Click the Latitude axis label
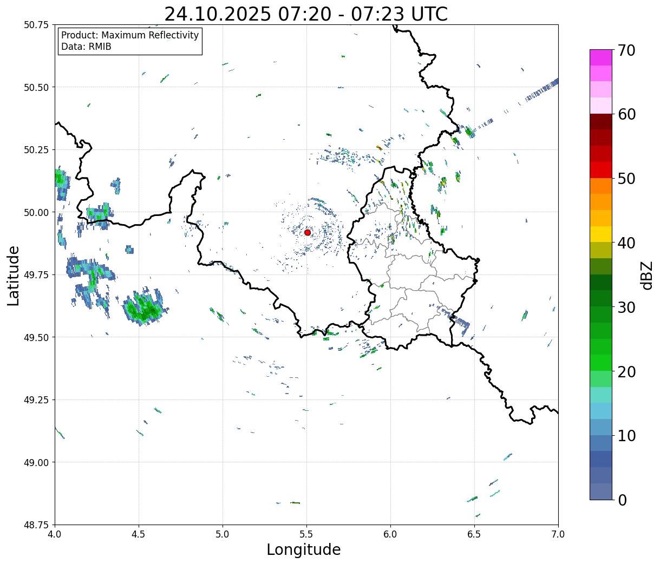This screenshot has width=660, height=563. point(14,276)
